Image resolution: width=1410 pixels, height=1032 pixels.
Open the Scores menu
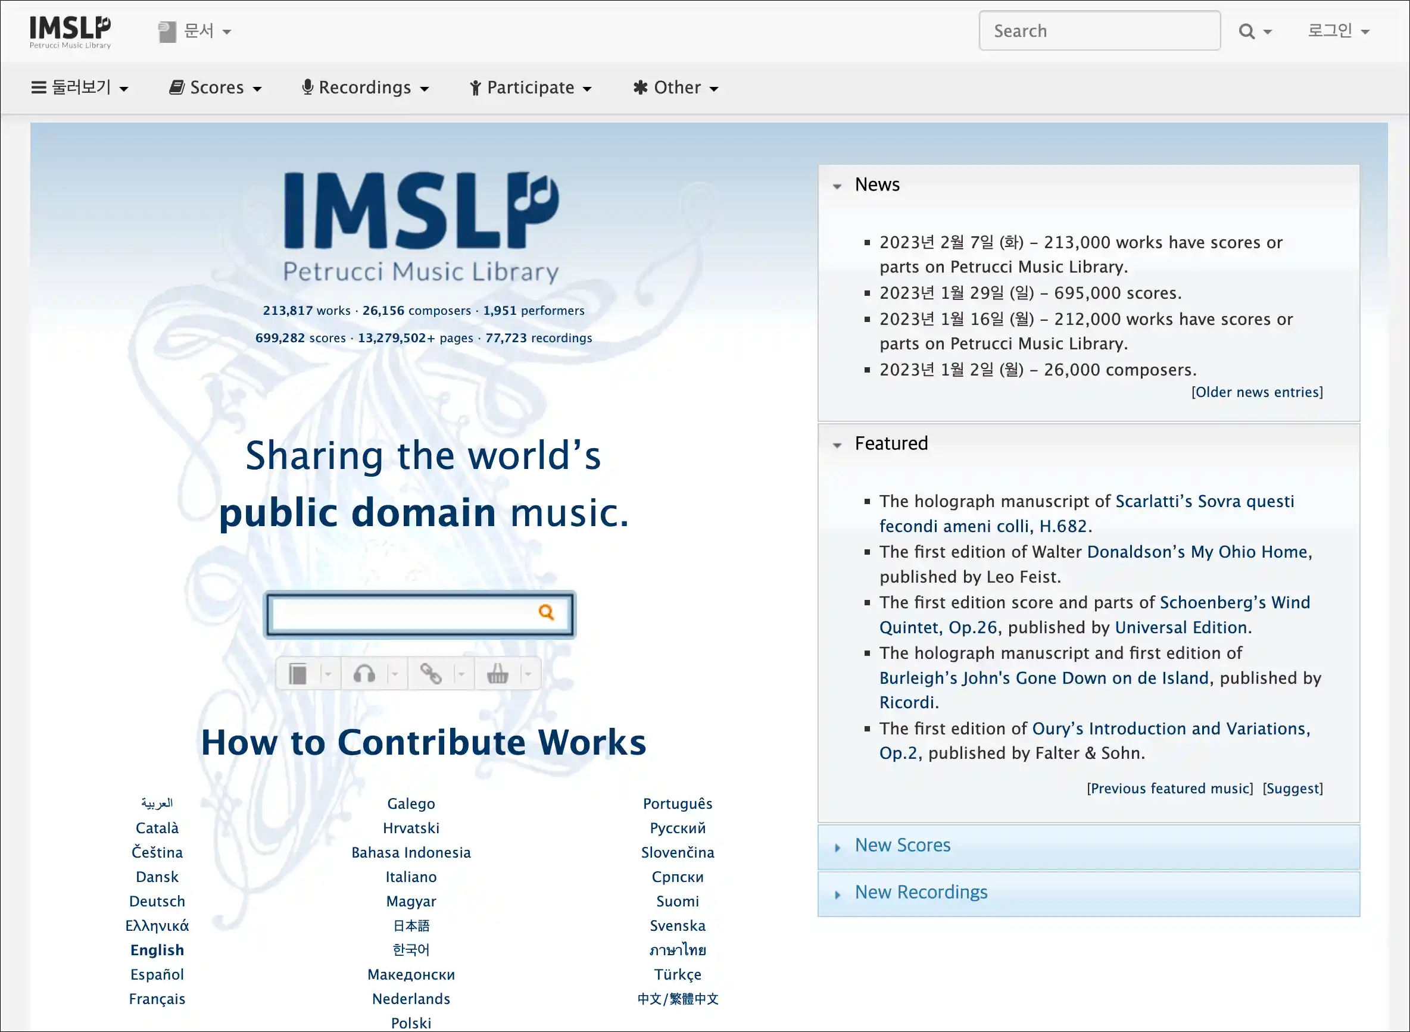point(216,87)
